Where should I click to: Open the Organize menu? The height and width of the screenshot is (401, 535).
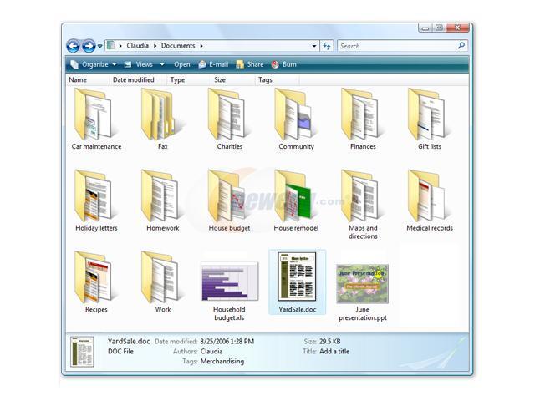tap(93, 64)
